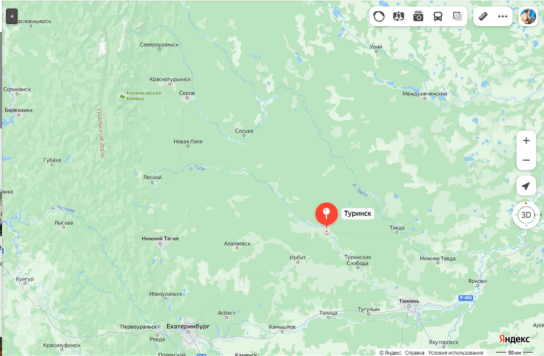Open the map layers selector
Screen dimensions: 544x356
[x=458, y=16]
